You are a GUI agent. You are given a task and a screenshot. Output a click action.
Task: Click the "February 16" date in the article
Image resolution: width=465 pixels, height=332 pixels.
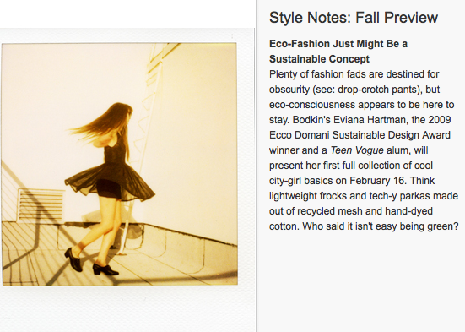(x=377, y=181)
